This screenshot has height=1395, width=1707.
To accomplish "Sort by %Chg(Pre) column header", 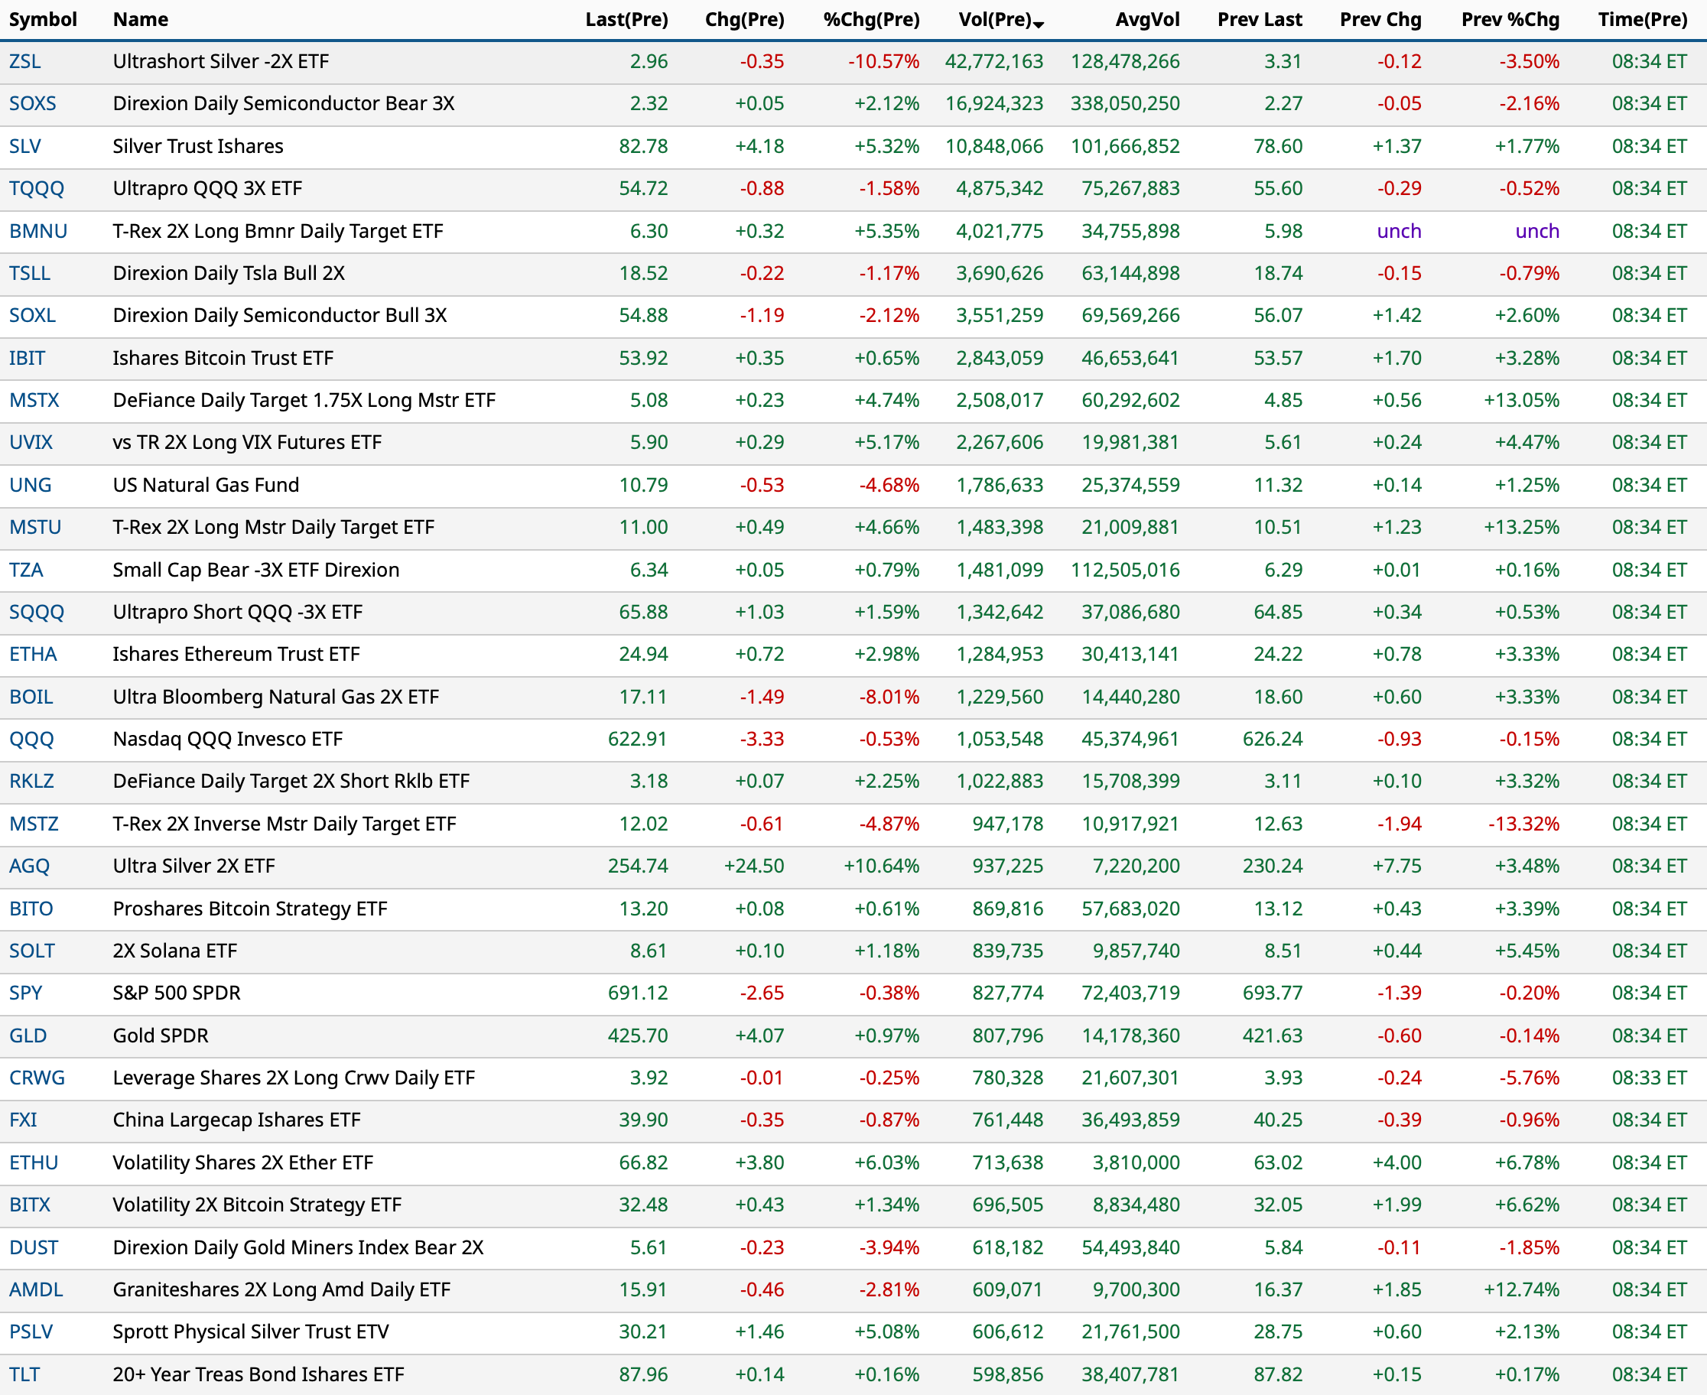I will [870, 19].
